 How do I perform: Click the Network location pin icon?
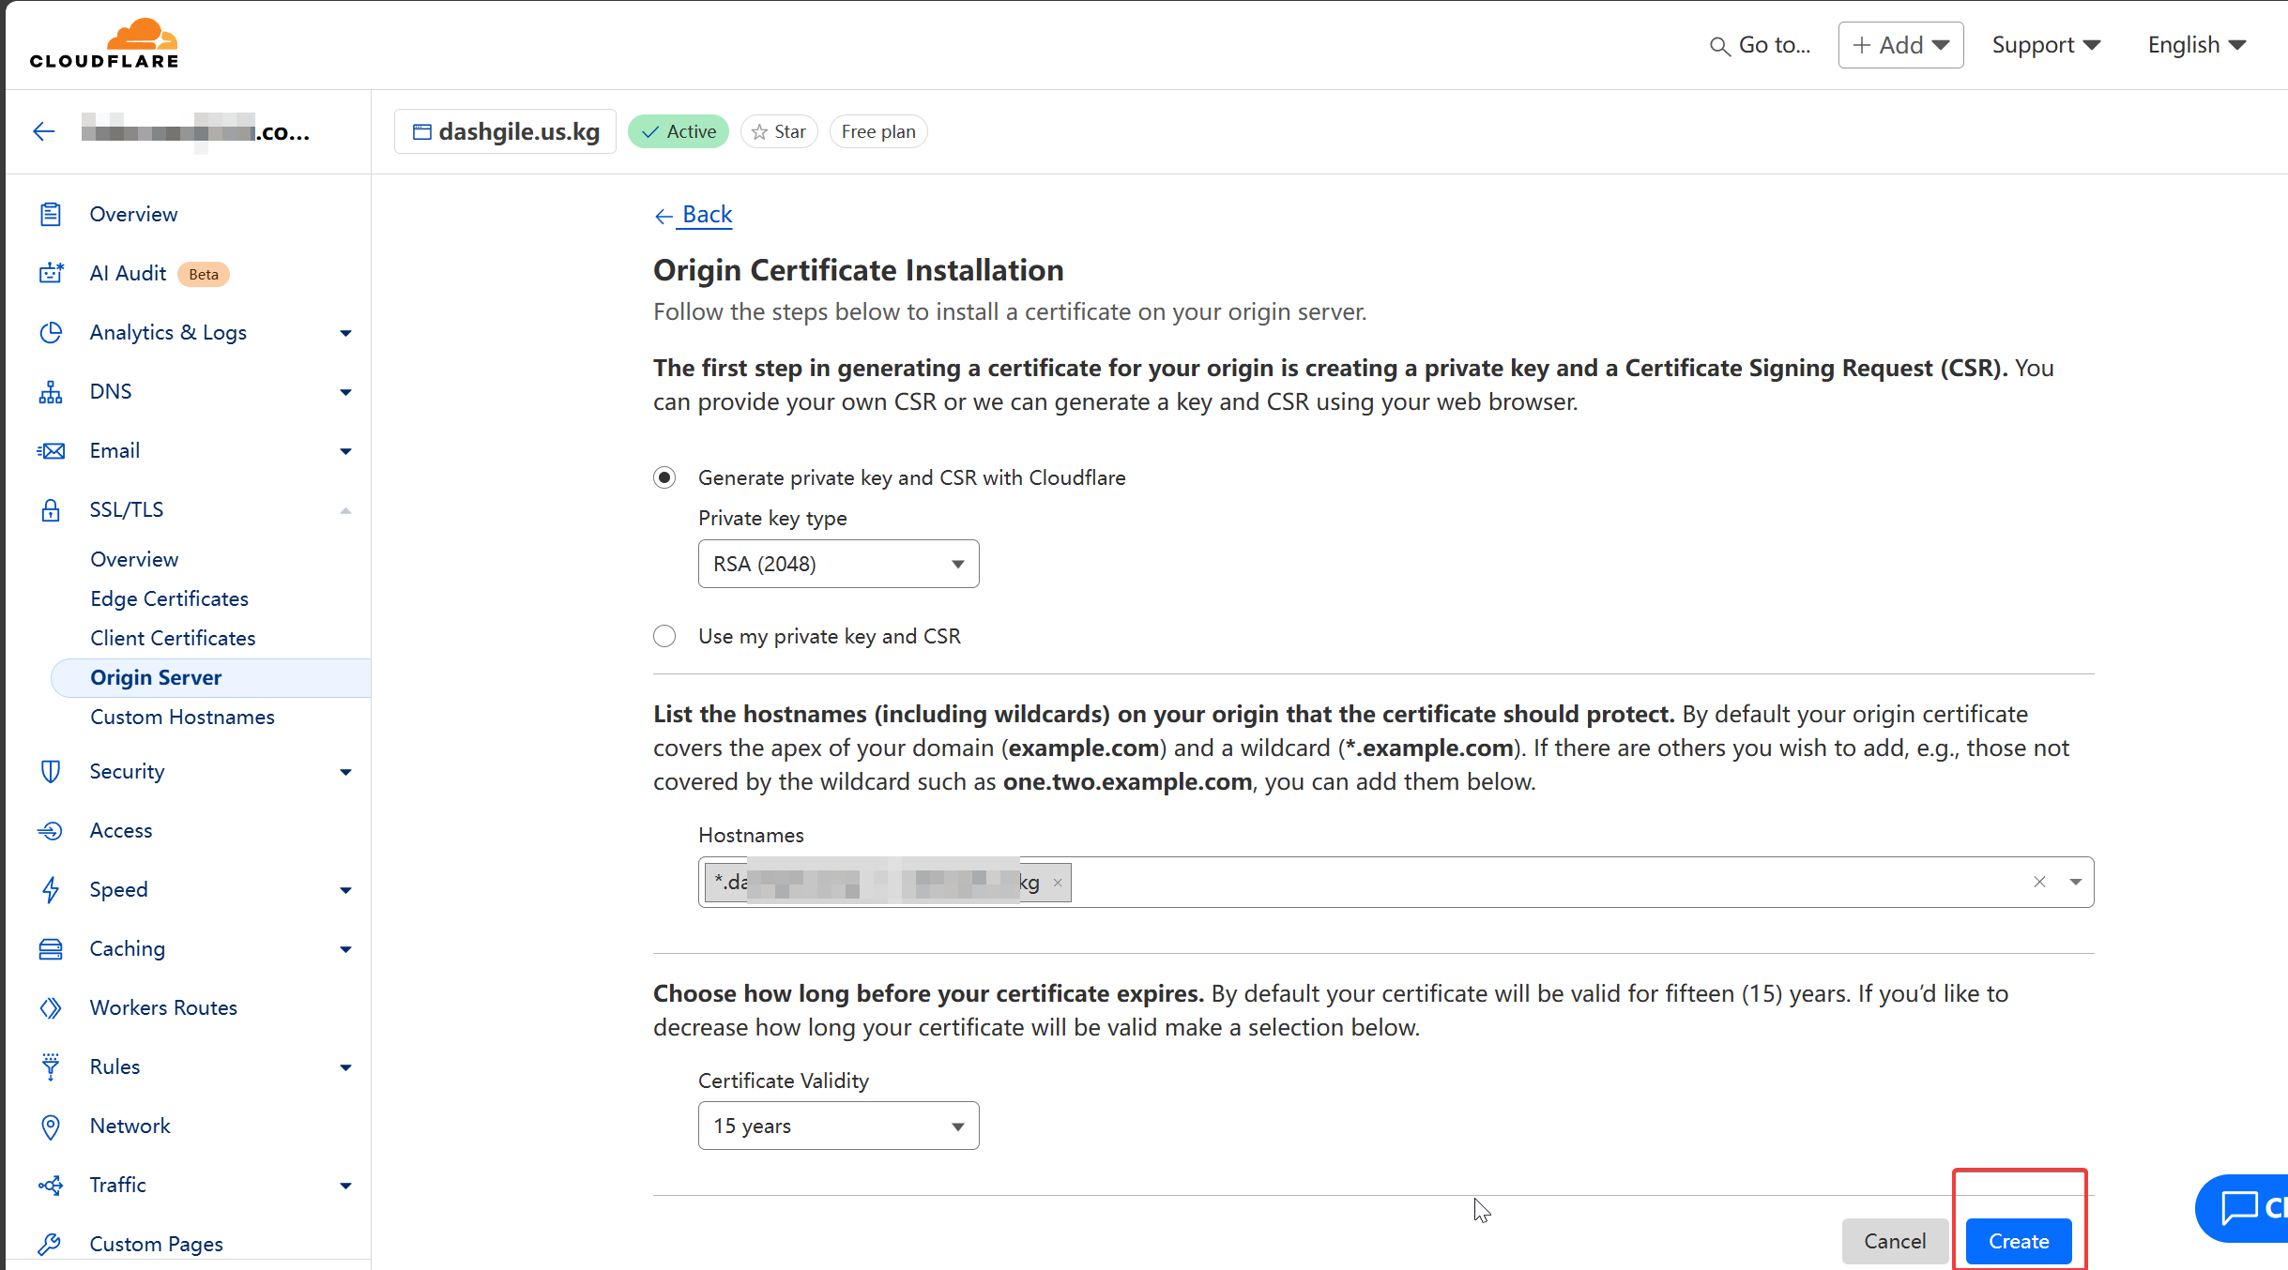click(51, 1126)
